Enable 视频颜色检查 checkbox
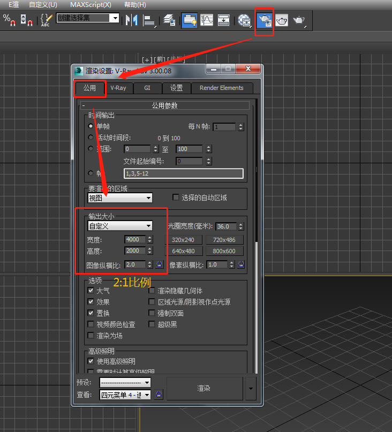 pos(91,324)
